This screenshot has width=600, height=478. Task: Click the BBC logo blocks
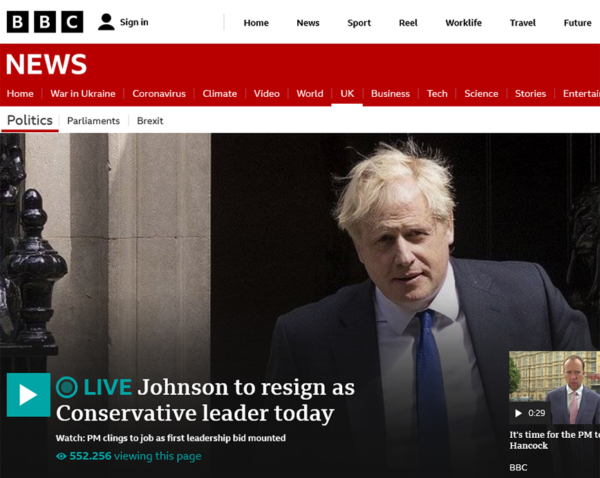pos(45,22)
